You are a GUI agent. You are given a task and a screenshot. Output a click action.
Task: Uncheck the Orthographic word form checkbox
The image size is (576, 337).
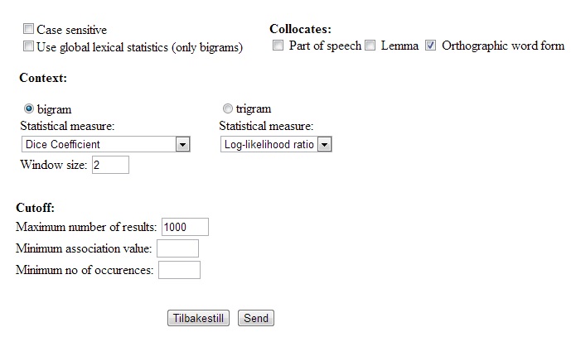pos(431,46)
